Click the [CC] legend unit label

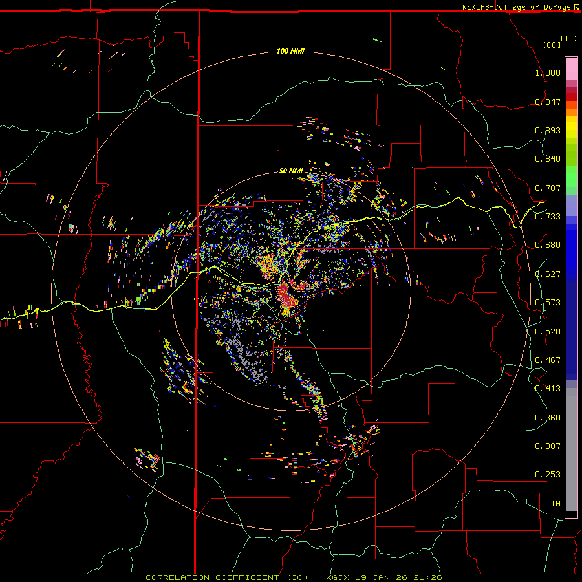552,45
